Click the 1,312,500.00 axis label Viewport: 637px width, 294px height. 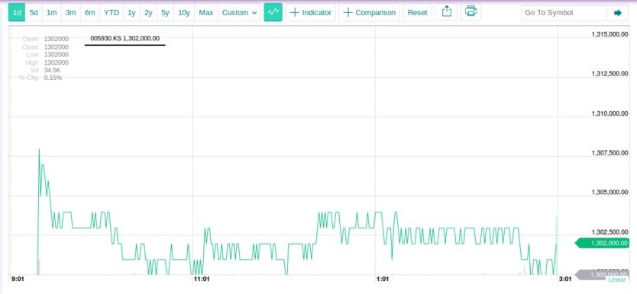610,74
